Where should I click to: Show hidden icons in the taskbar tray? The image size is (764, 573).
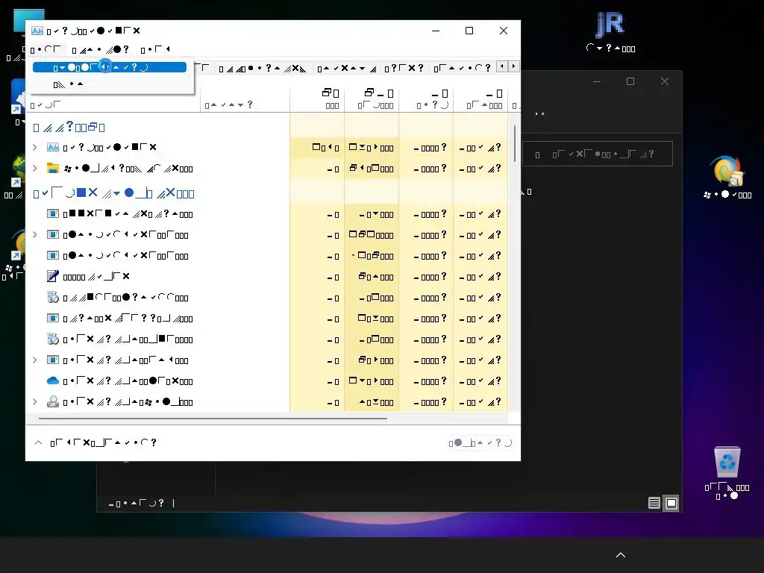click(620, 555)
